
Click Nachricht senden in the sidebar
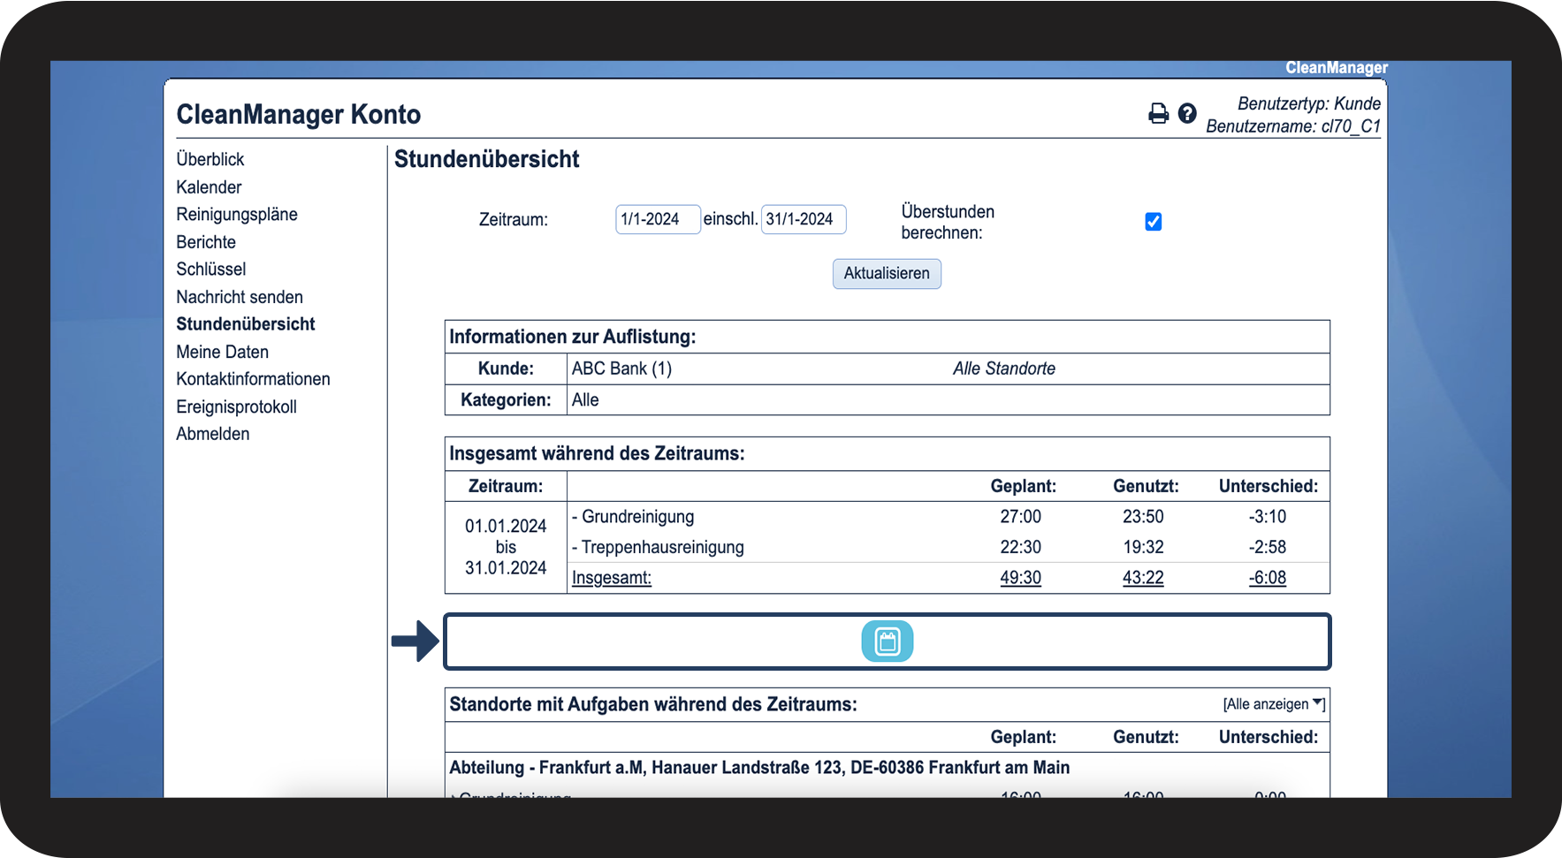coord(240,297)
